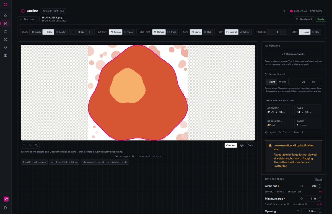Increase the Alpha cut value with the up arrow

point(320,185)
